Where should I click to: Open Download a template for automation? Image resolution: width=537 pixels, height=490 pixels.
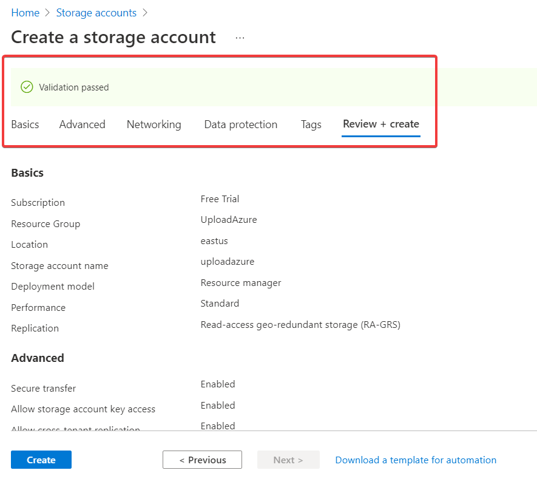[x=416, y=460]
